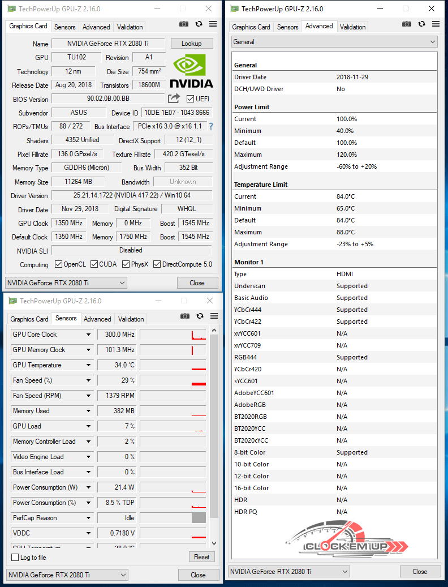Click the Fan Speed (%) history graph
Screen dimensions: 448x587
[x=173, y=381]
